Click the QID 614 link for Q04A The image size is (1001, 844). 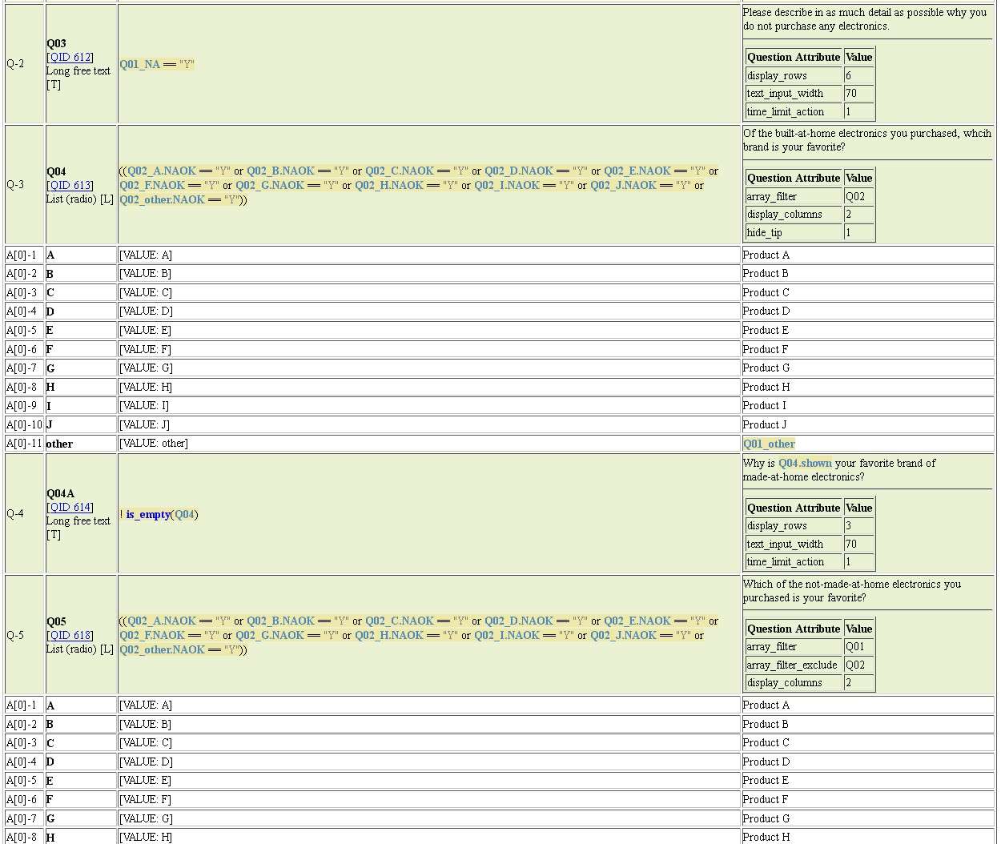click(x=70, y=508)
